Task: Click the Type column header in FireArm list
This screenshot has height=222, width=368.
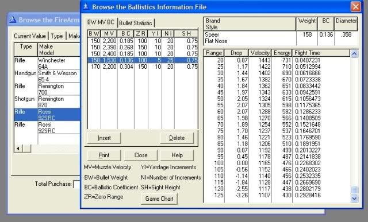Action: (26, 49)
